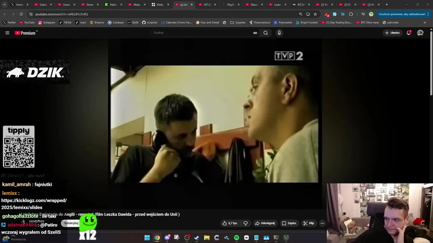This screenshot has width=433, height=243.
Task: Go to YouTube Premium home logo
Action: pos(25,33)
